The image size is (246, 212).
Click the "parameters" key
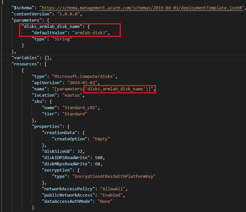27,20
